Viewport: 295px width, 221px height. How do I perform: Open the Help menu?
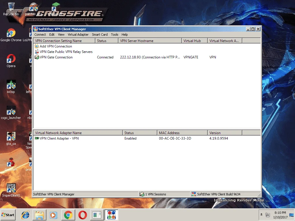[124, 35]
